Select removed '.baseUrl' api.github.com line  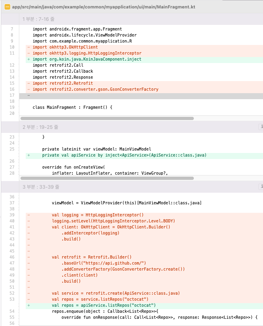point(104,263)
